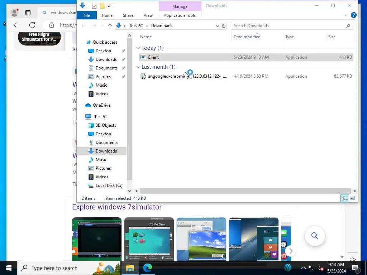367x275 pixels.
Task: Click the Properties quick access toolbar icon
Action: point(94,6)
